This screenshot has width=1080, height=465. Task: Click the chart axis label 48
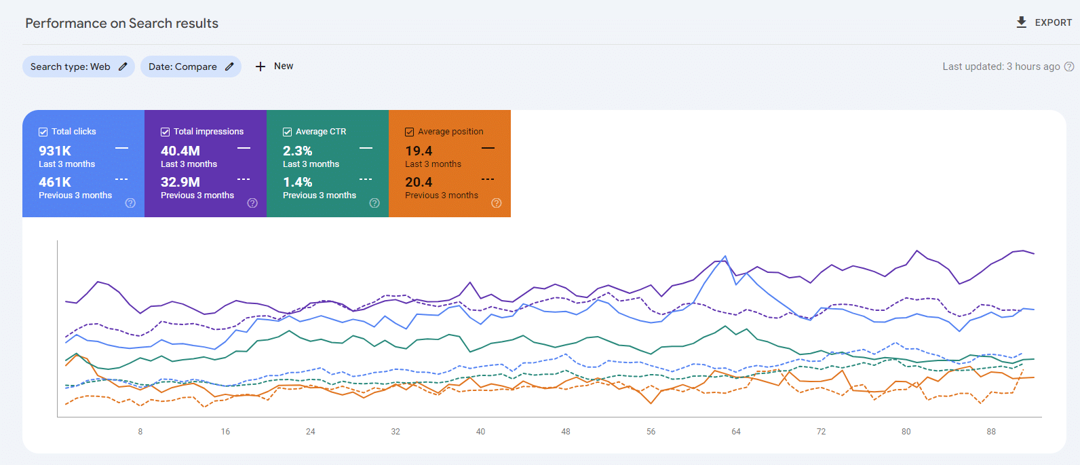[566, 432]
